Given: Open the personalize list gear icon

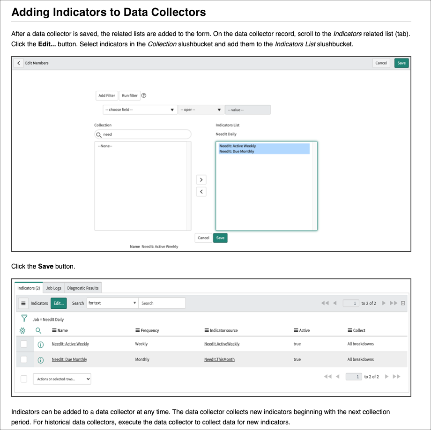Looking at the screenshot, I should [22, 330].
